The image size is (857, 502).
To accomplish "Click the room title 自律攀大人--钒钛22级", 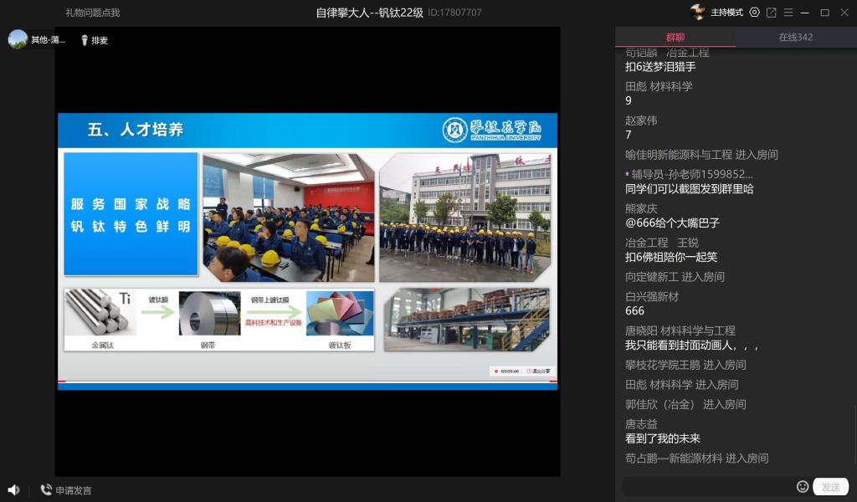I will (370, 13).
